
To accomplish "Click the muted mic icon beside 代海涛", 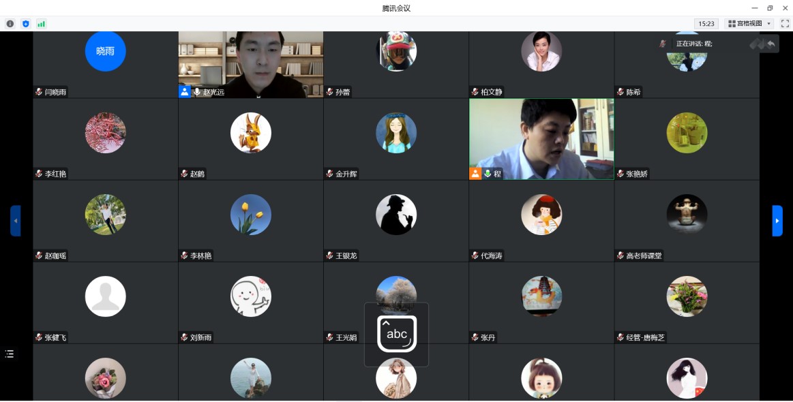I will pos(475,256).
